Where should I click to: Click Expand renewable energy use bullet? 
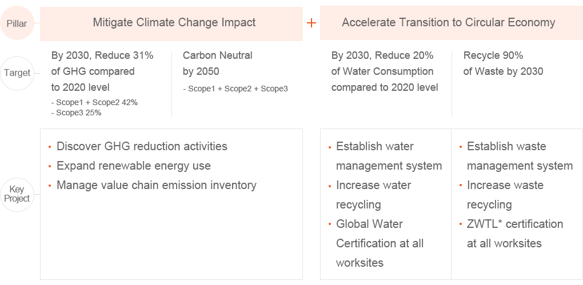point(134,166)
